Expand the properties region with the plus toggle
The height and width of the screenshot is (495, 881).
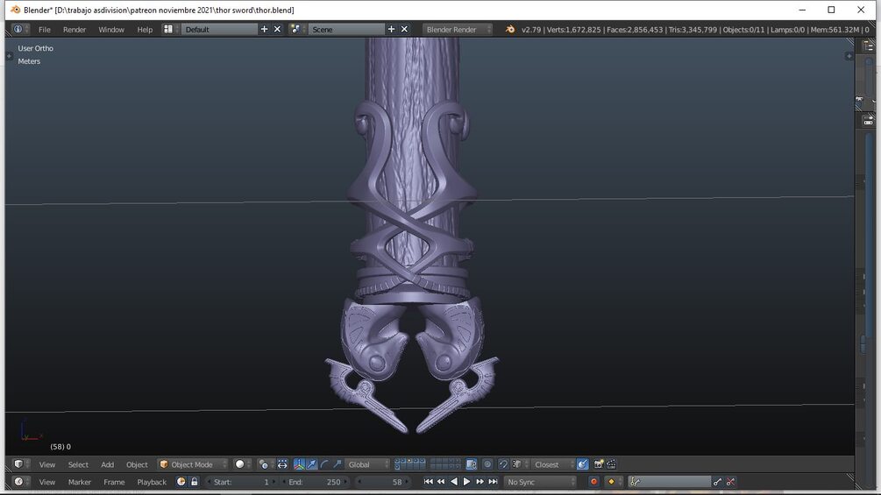(x=849, y=56)
